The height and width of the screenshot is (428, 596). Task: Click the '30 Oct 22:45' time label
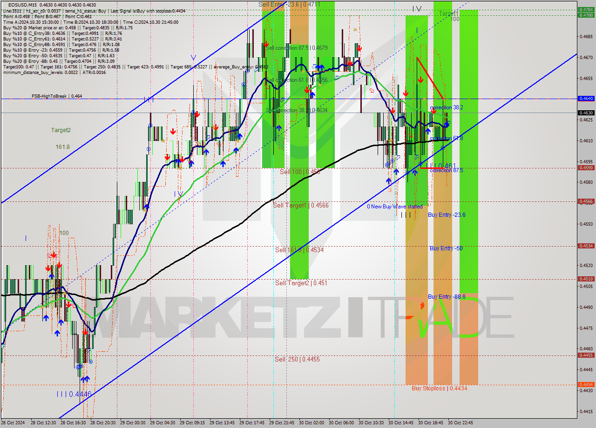coord(460,423)
